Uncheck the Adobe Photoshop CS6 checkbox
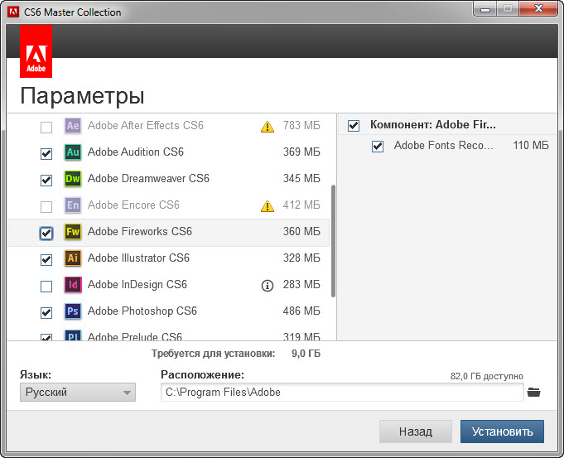564x458 pixels. 46,312
